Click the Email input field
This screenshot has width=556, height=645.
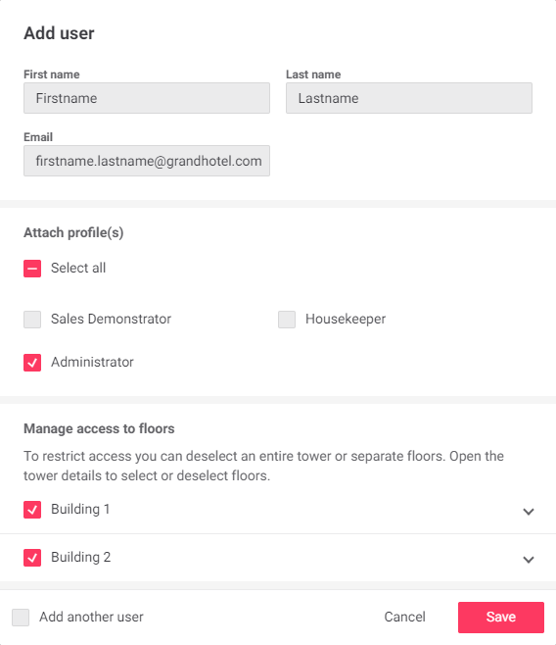tap(147, 161)
